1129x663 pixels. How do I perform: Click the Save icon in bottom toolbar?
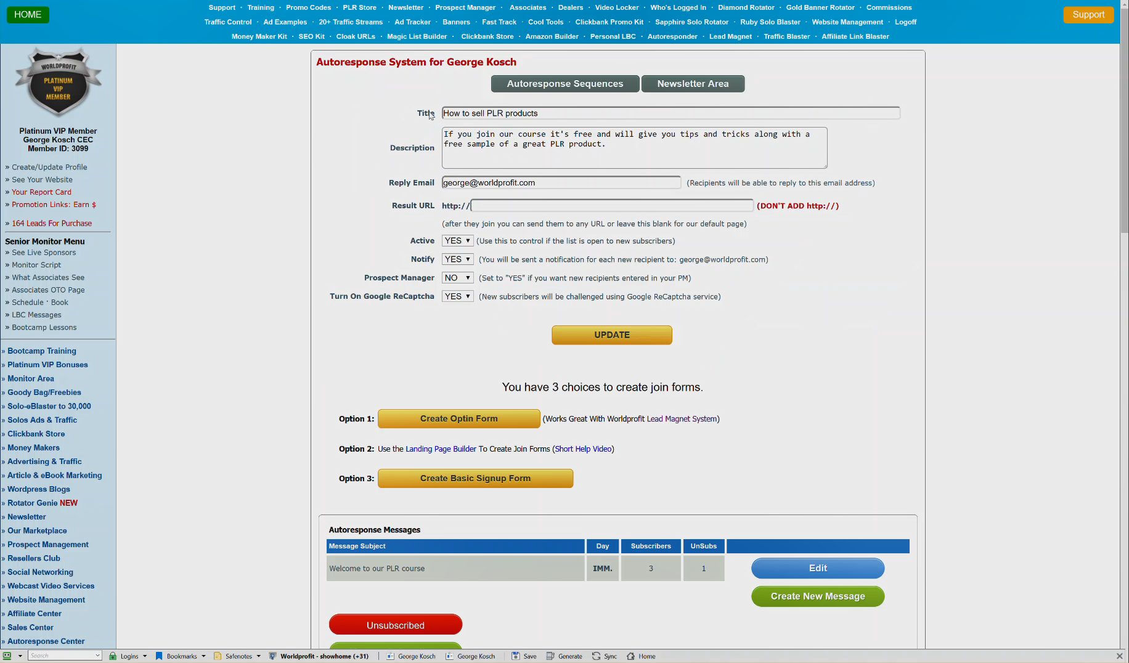(x=516, y=656)
